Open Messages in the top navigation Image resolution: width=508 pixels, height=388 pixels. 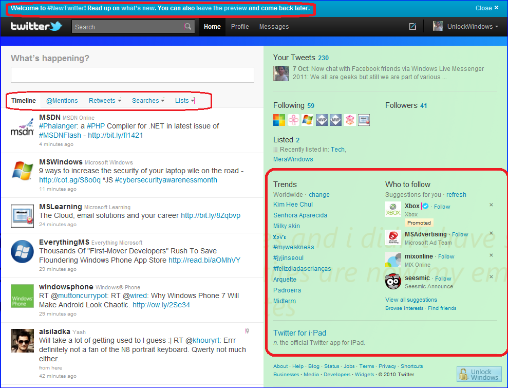pyautogui.click(x=274, y=27)
